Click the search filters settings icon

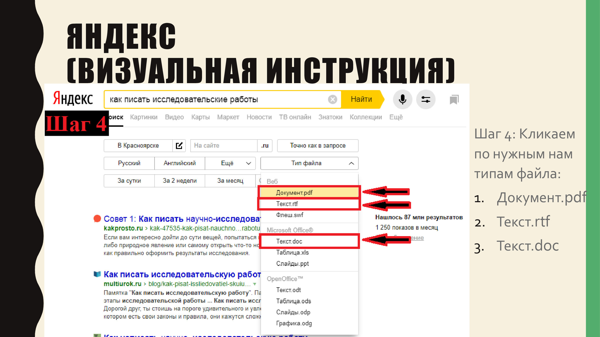click(x=426, y=99)
